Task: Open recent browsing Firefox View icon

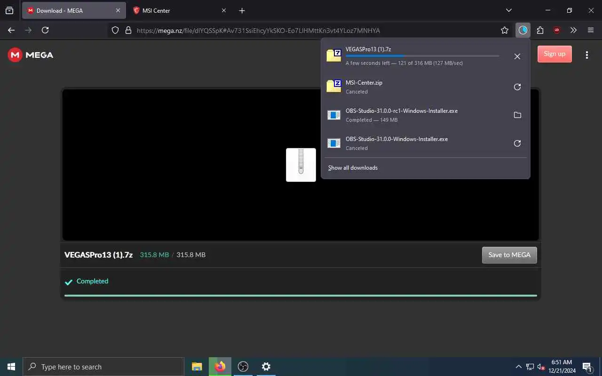Action: [9, 10]
